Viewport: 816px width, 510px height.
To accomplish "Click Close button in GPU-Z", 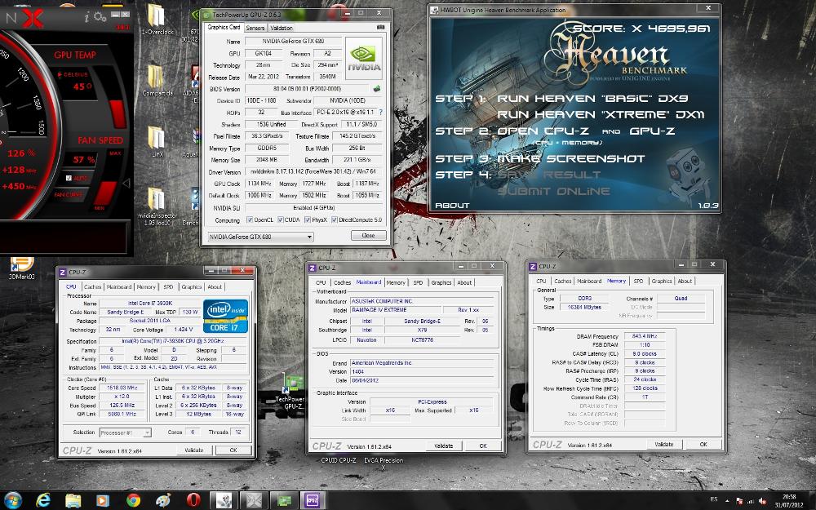I will click(369, 235).
